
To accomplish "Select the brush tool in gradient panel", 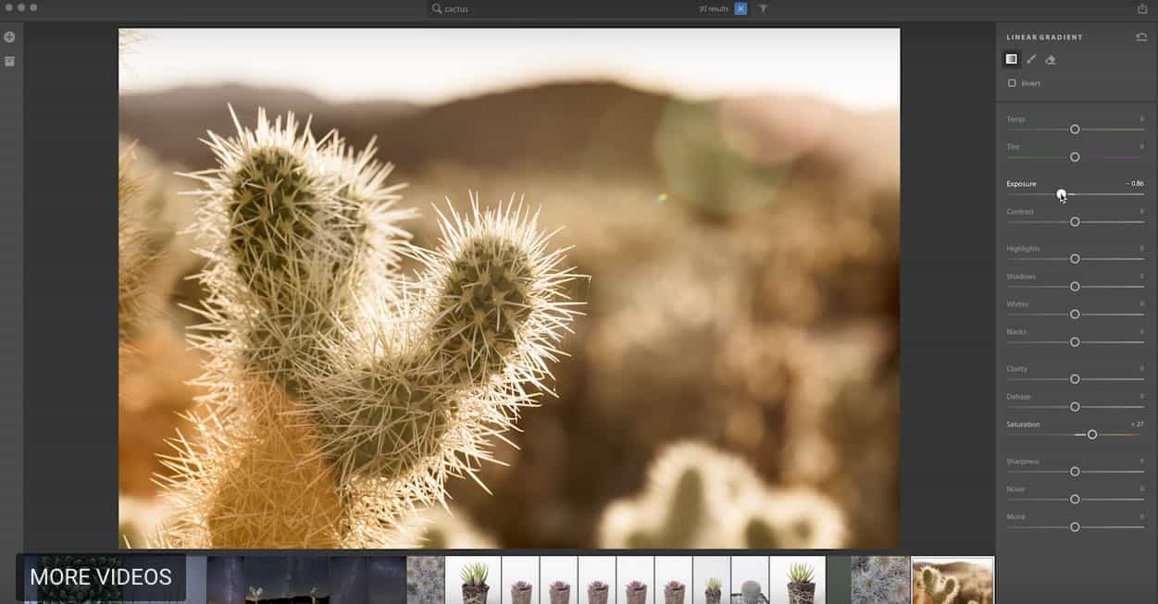I will (1031, 59).
